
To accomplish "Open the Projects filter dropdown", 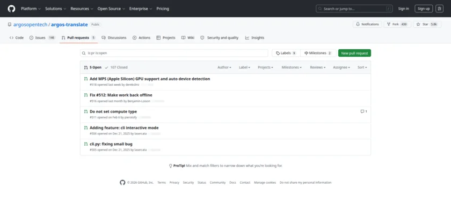I will 266,68.
